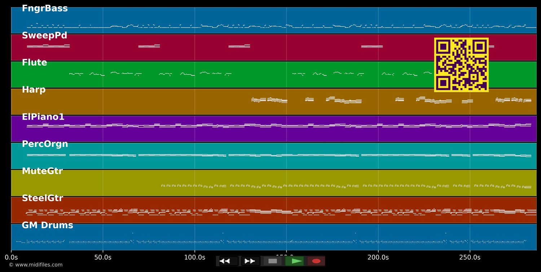Pick the SteelGtr track label
This screenshot has width=541, height=272.
point(42,198)
